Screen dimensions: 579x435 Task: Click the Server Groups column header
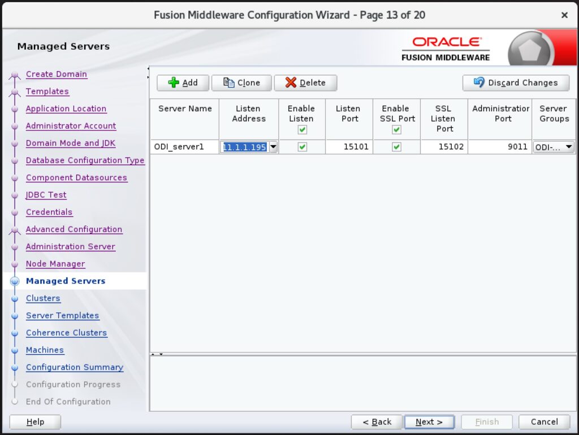[554, 119]
